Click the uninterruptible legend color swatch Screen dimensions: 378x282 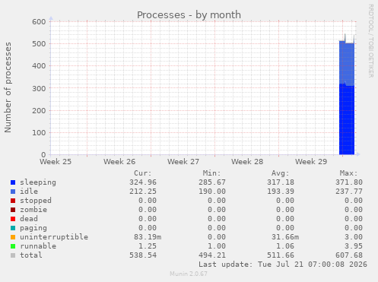(13, 237)
